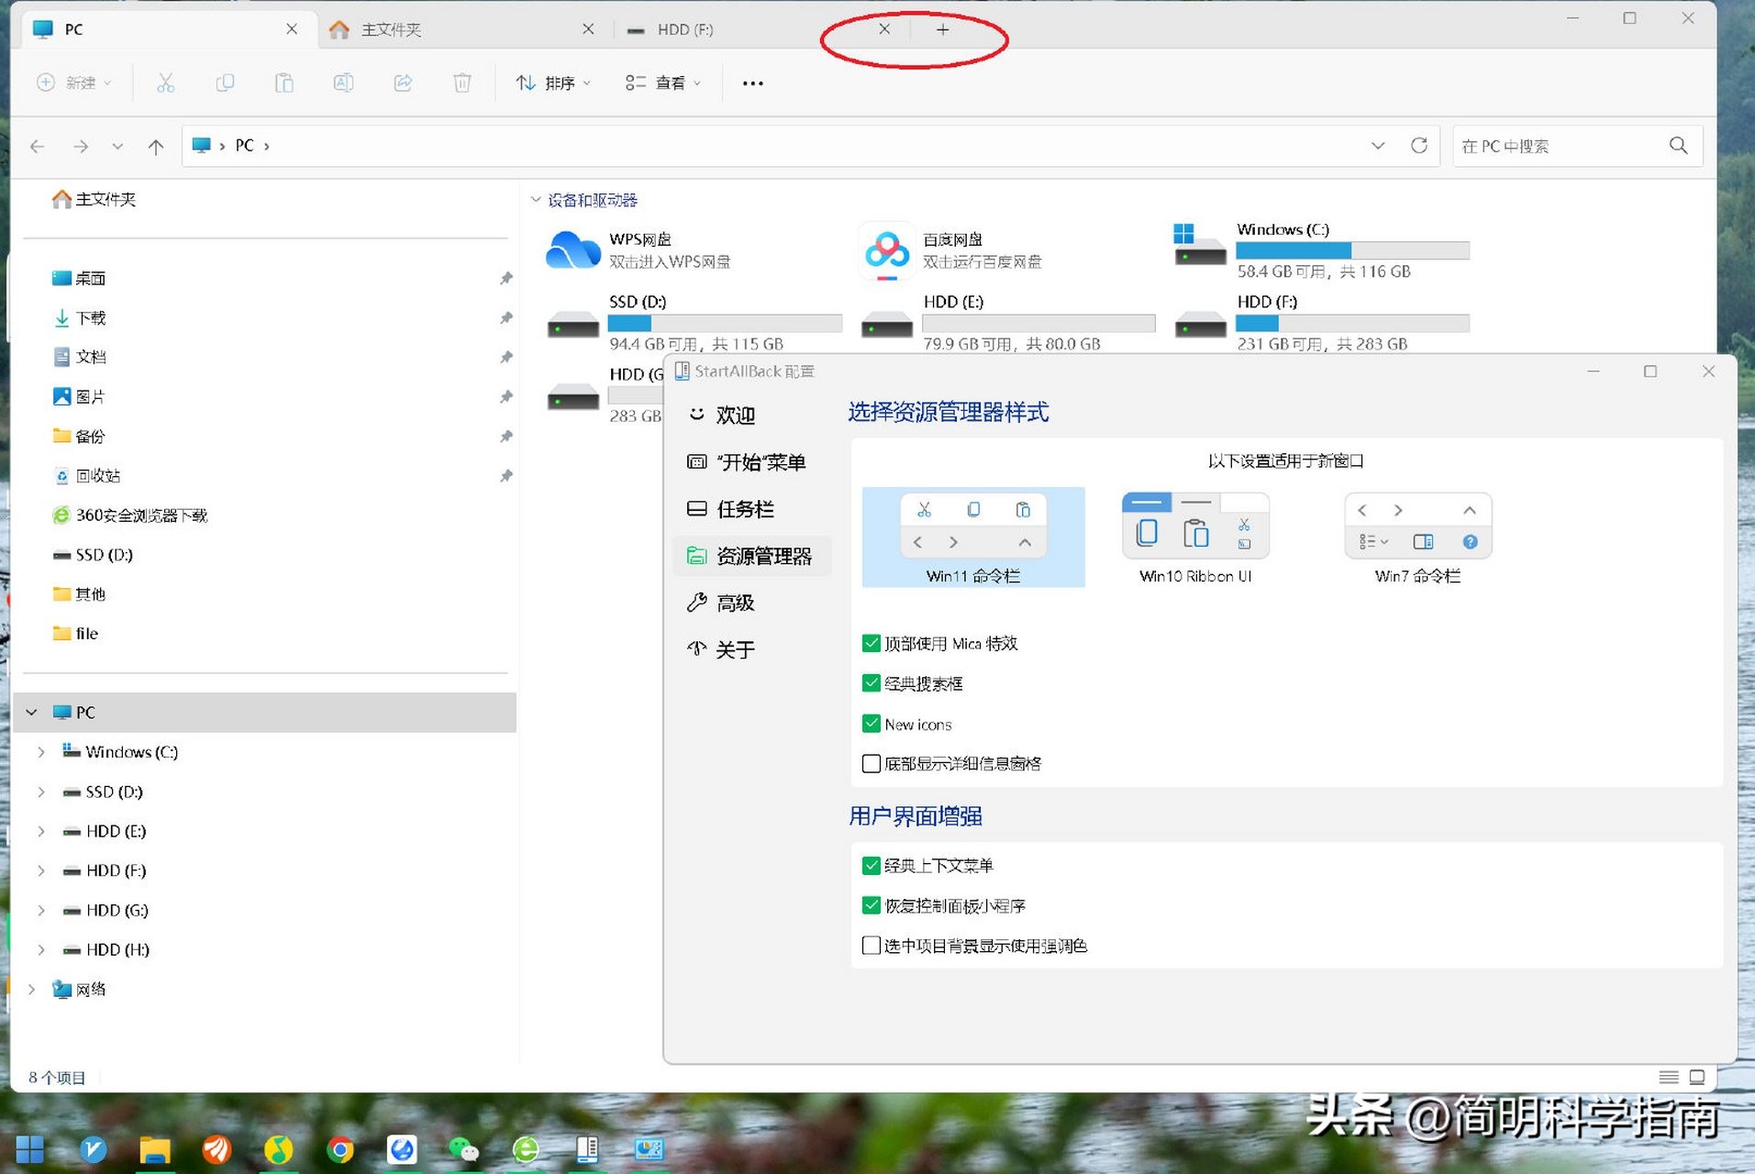Enable 选中项目背景显示使用强调色 option
The height and width of the screenshot is (1174, 1755).
pos(872,945)
